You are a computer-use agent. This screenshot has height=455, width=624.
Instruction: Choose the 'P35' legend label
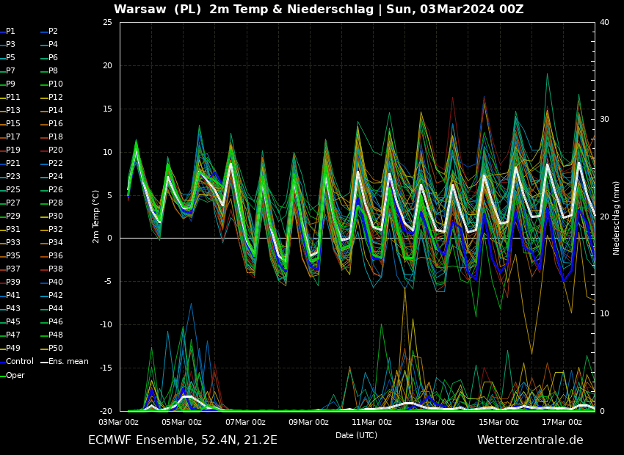[12, 255]
